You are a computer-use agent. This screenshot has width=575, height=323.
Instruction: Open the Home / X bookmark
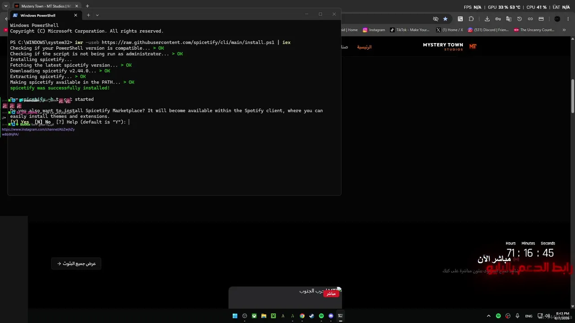[x=449, y=30]
